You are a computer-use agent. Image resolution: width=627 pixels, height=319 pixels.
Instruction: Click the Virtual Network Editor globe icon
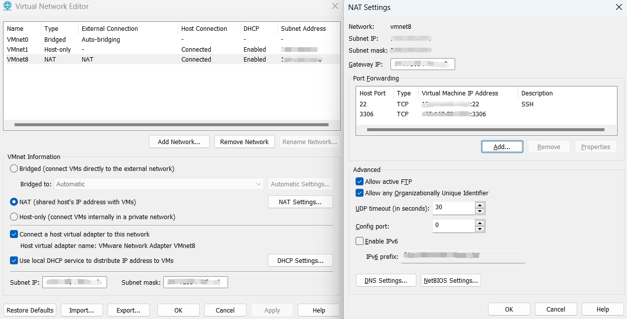coord(7,6)
